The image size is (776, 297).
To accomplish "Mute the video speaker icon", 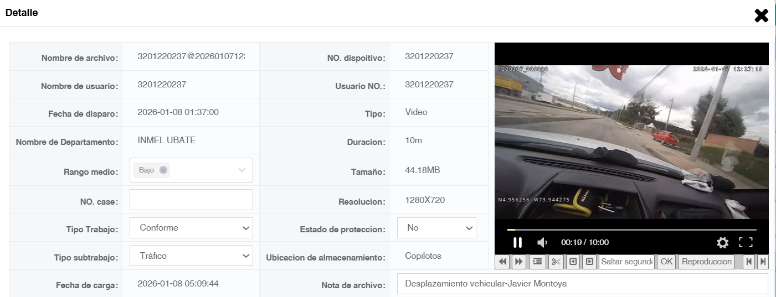I will [x=543, y=242].
